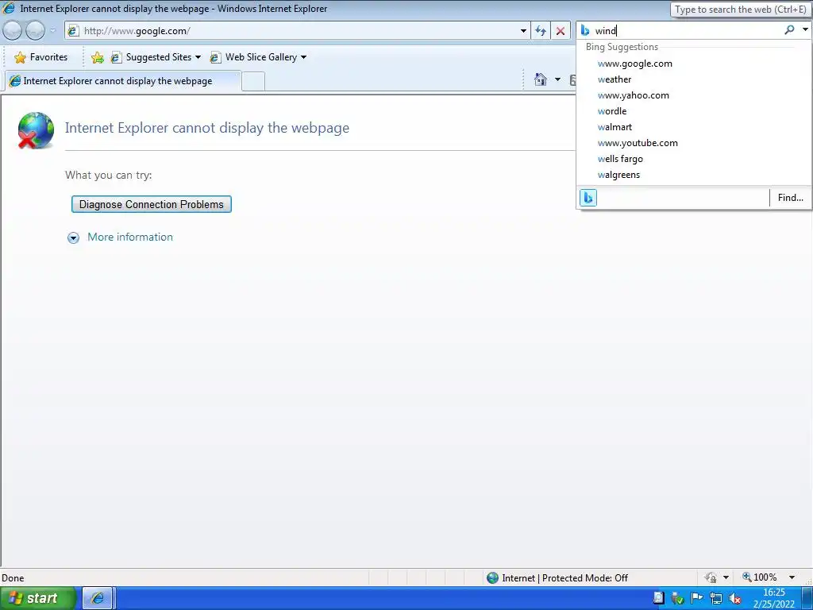Viewport: 813px width, 610px height.
Task: Click the Bing provider icon below suggestions
Action: (588, 198)
